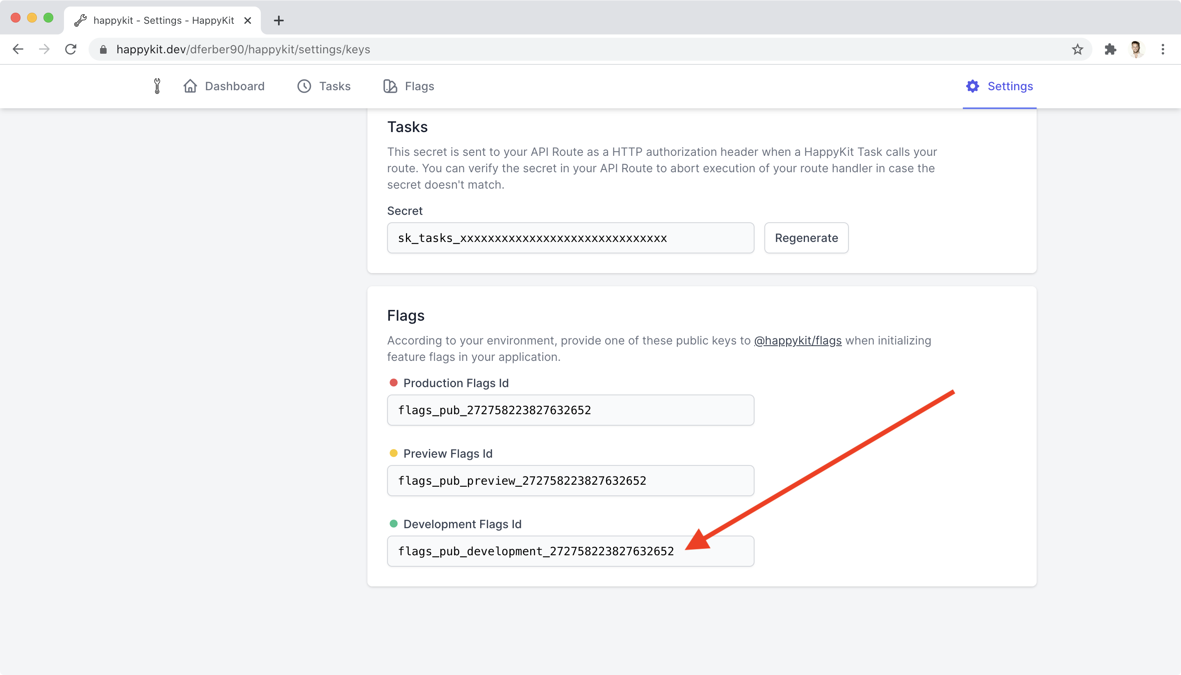The width and height of the screenshot is (1181, 675).
Task: Go back using the browser back arrow
Action: 18,49
